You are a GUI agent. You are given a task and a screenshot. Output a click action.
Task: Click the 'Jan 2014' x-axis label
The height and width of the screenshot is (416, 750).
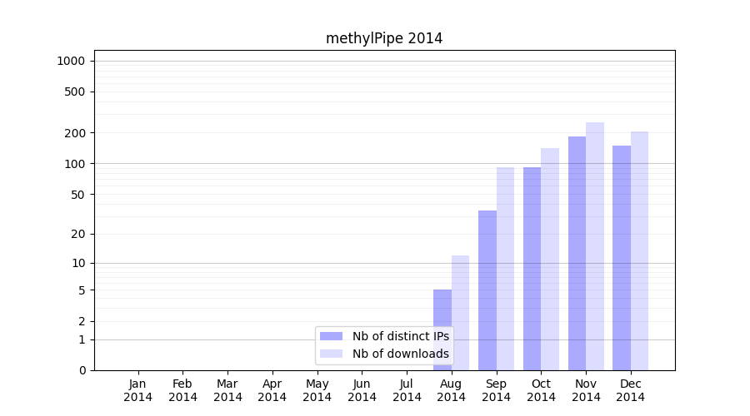coord(138,390)
